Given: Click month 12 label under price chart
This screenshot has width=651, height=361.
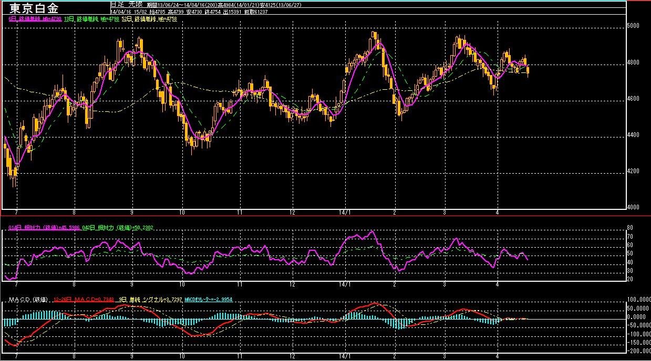Looking at the screenshot, I should coord(292,212).
